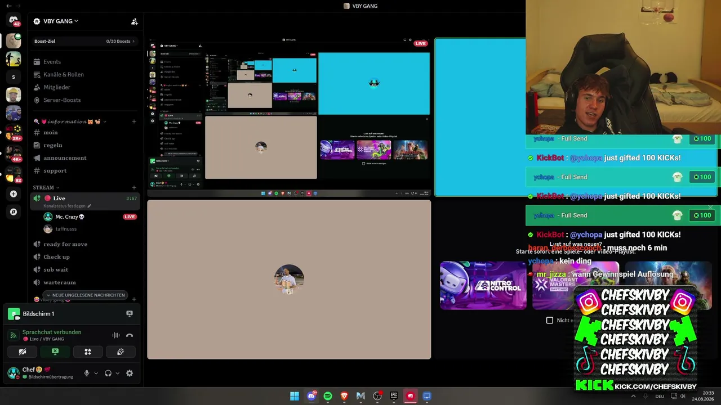Viewport: 721px width, 405px height.
Task: Stop screen stream in Bildschirm 1 panel
Action: [130, 314]
